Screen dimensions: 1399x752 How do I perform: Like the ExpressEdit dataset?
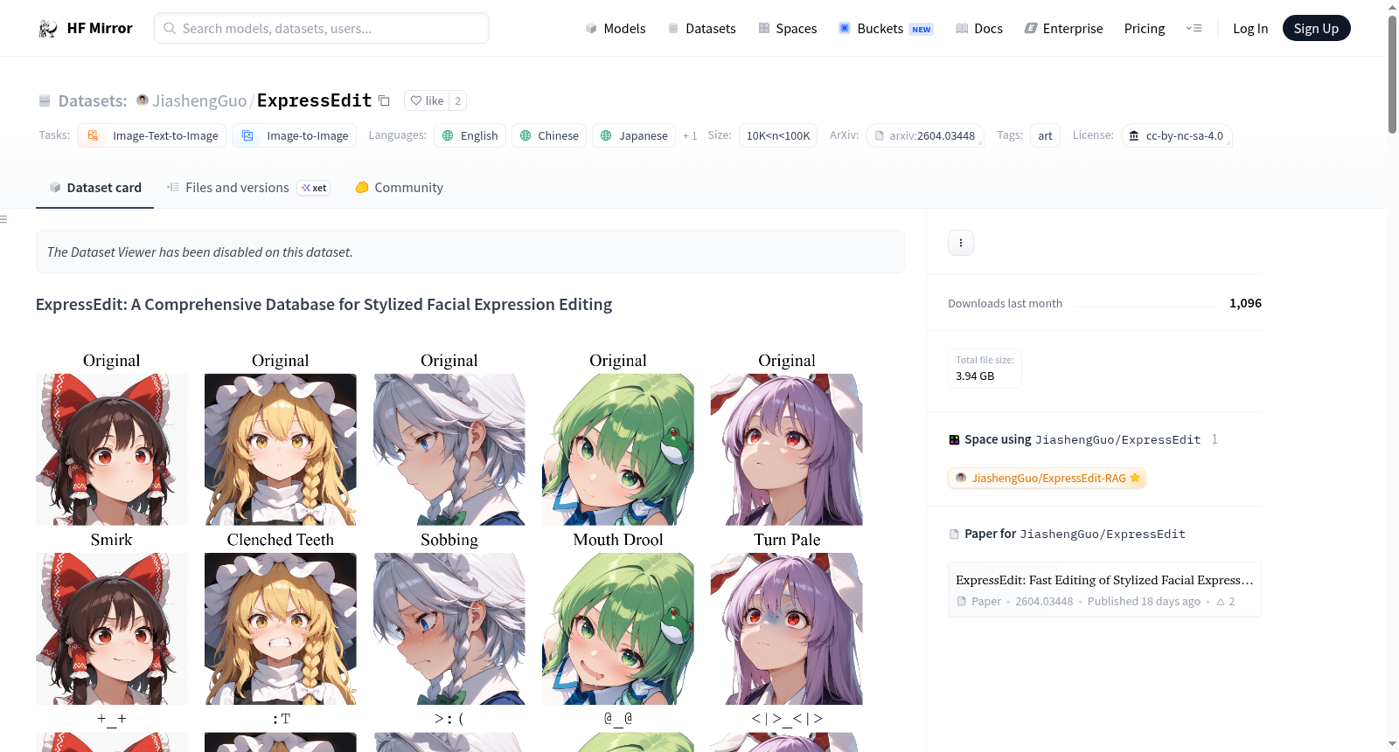click(428, 100)
